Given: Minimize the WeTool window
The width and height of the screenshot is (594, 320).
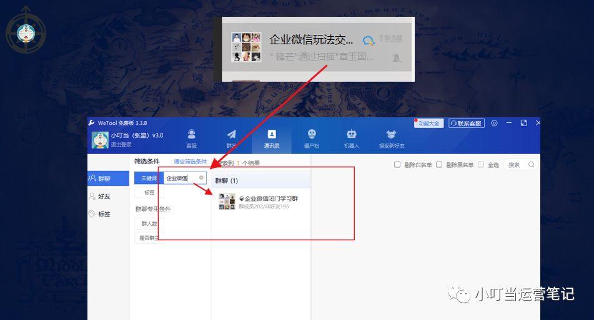Looking at the screenshot, I should coord(509,123).
